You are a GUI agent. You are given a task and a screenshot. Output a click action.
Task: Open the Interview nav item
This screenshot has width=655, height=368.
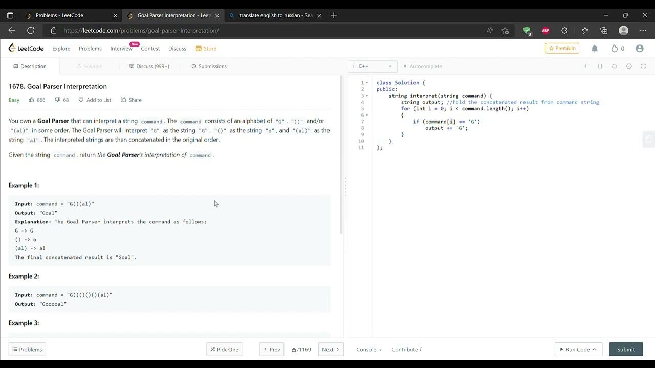tap(121, 48)
